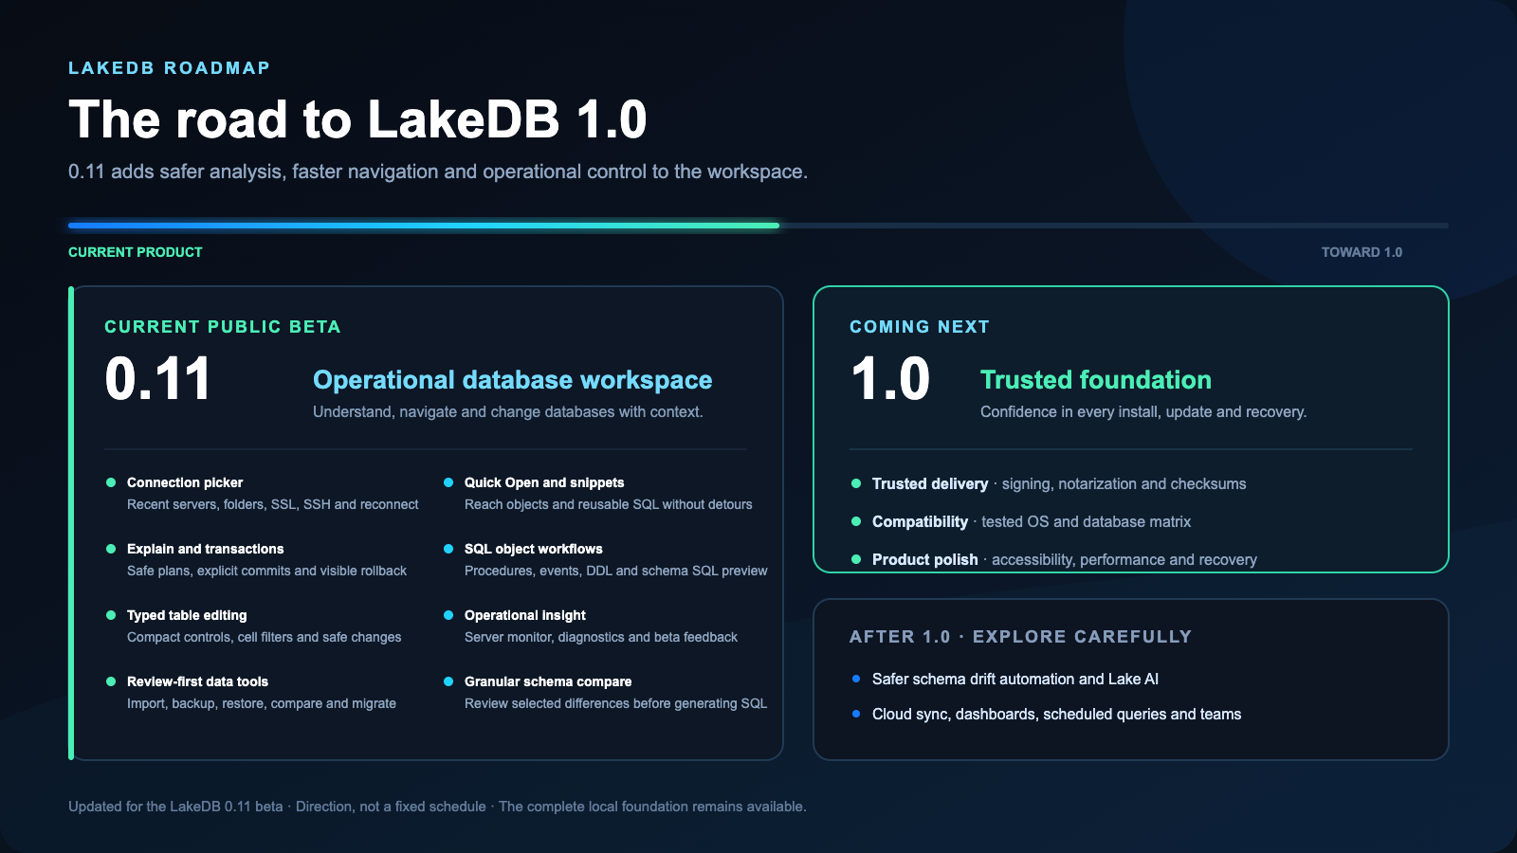This screenshot has height=853, width=1517.
Task: Click the green bullet beside 'Connection picker'
Action: click(x=111, y=482)
